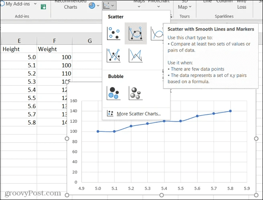Select the plain Scatter chart icon

(114, 34)
